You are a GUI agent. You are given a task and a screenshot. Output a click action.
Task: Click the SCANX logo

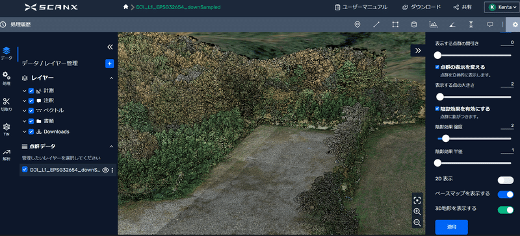(x=51, y=7)
